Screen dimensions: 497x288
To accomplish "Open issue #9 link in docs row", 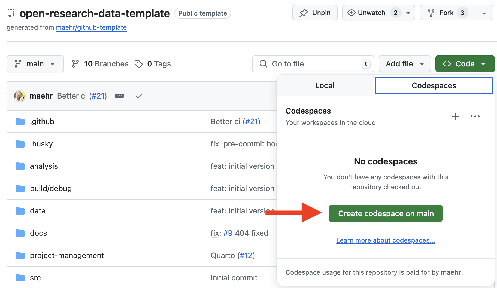I will [x=228, y=233].
